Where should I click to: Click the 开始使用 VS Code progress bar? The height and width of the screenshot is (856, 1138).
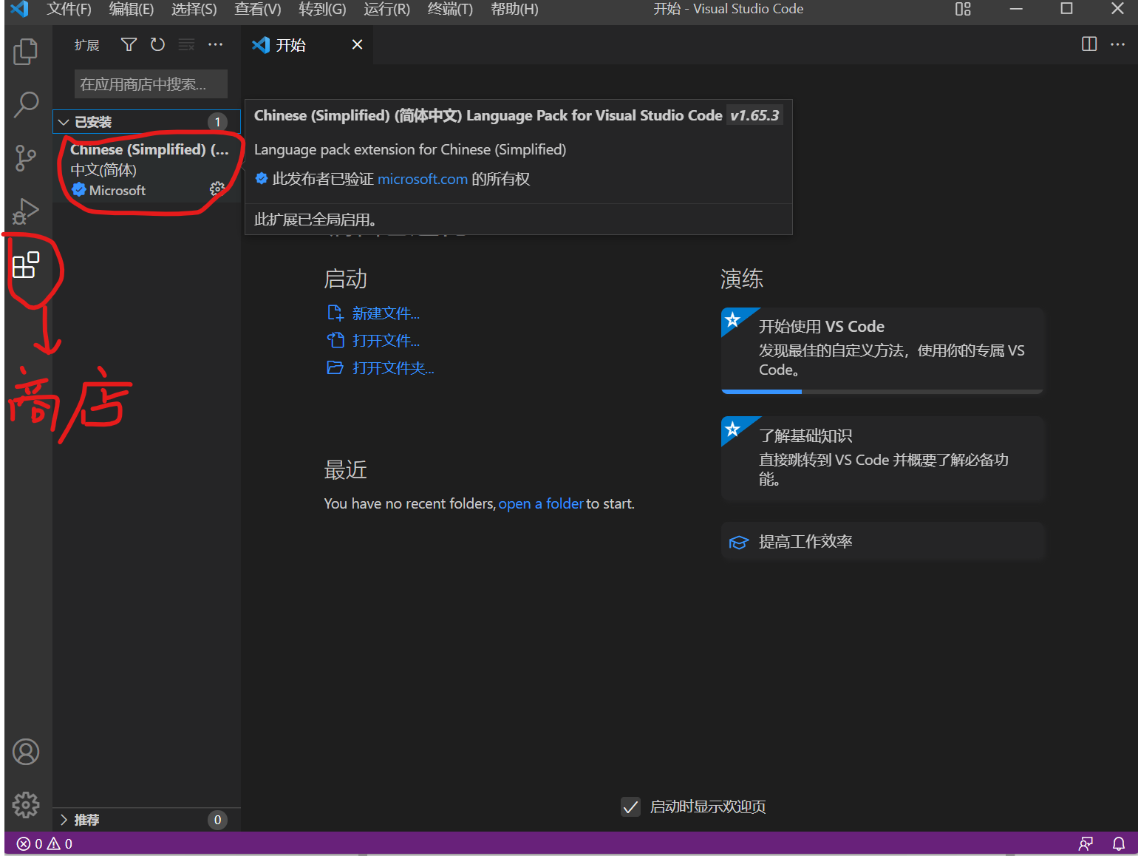point(882,392)
